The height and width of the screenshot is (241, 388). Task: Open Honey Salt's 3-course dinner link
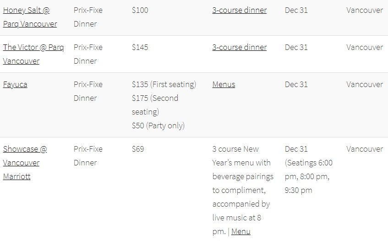pos(239,10)
